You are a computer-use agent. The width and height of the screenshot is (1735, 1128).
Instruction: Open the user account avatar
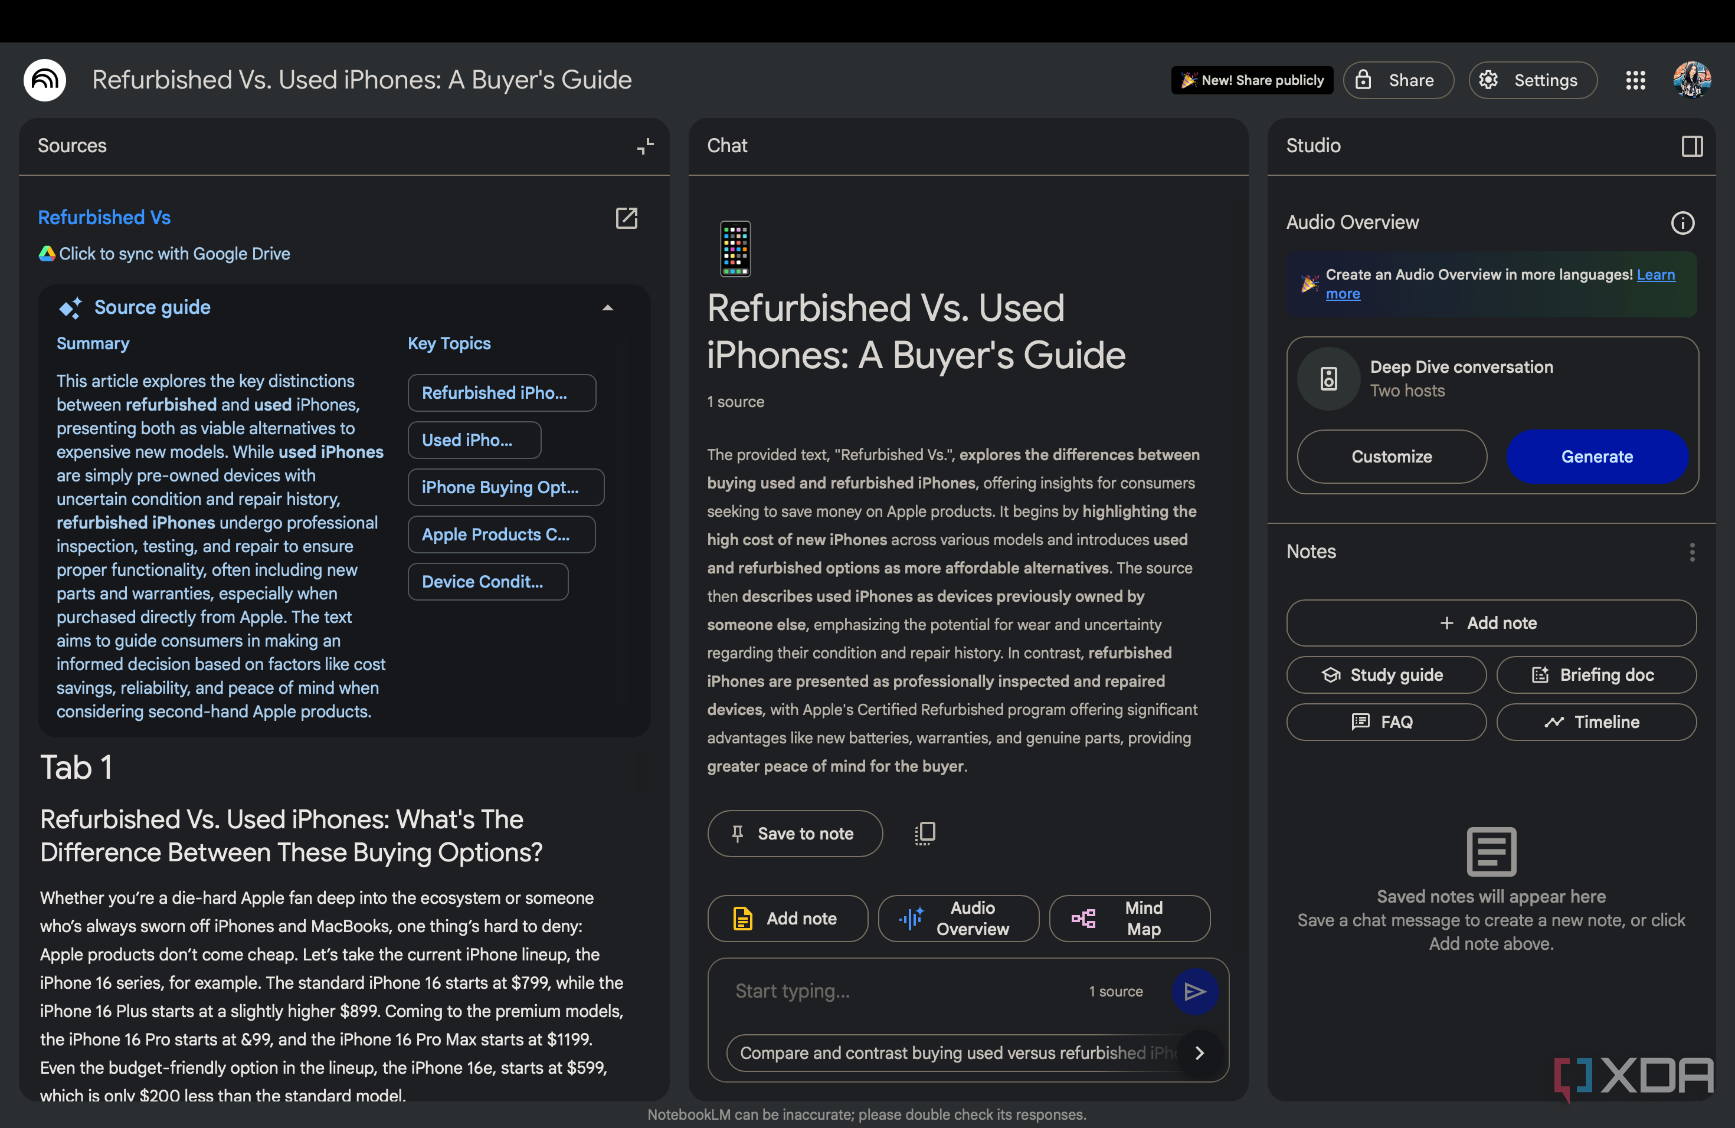1691,80
